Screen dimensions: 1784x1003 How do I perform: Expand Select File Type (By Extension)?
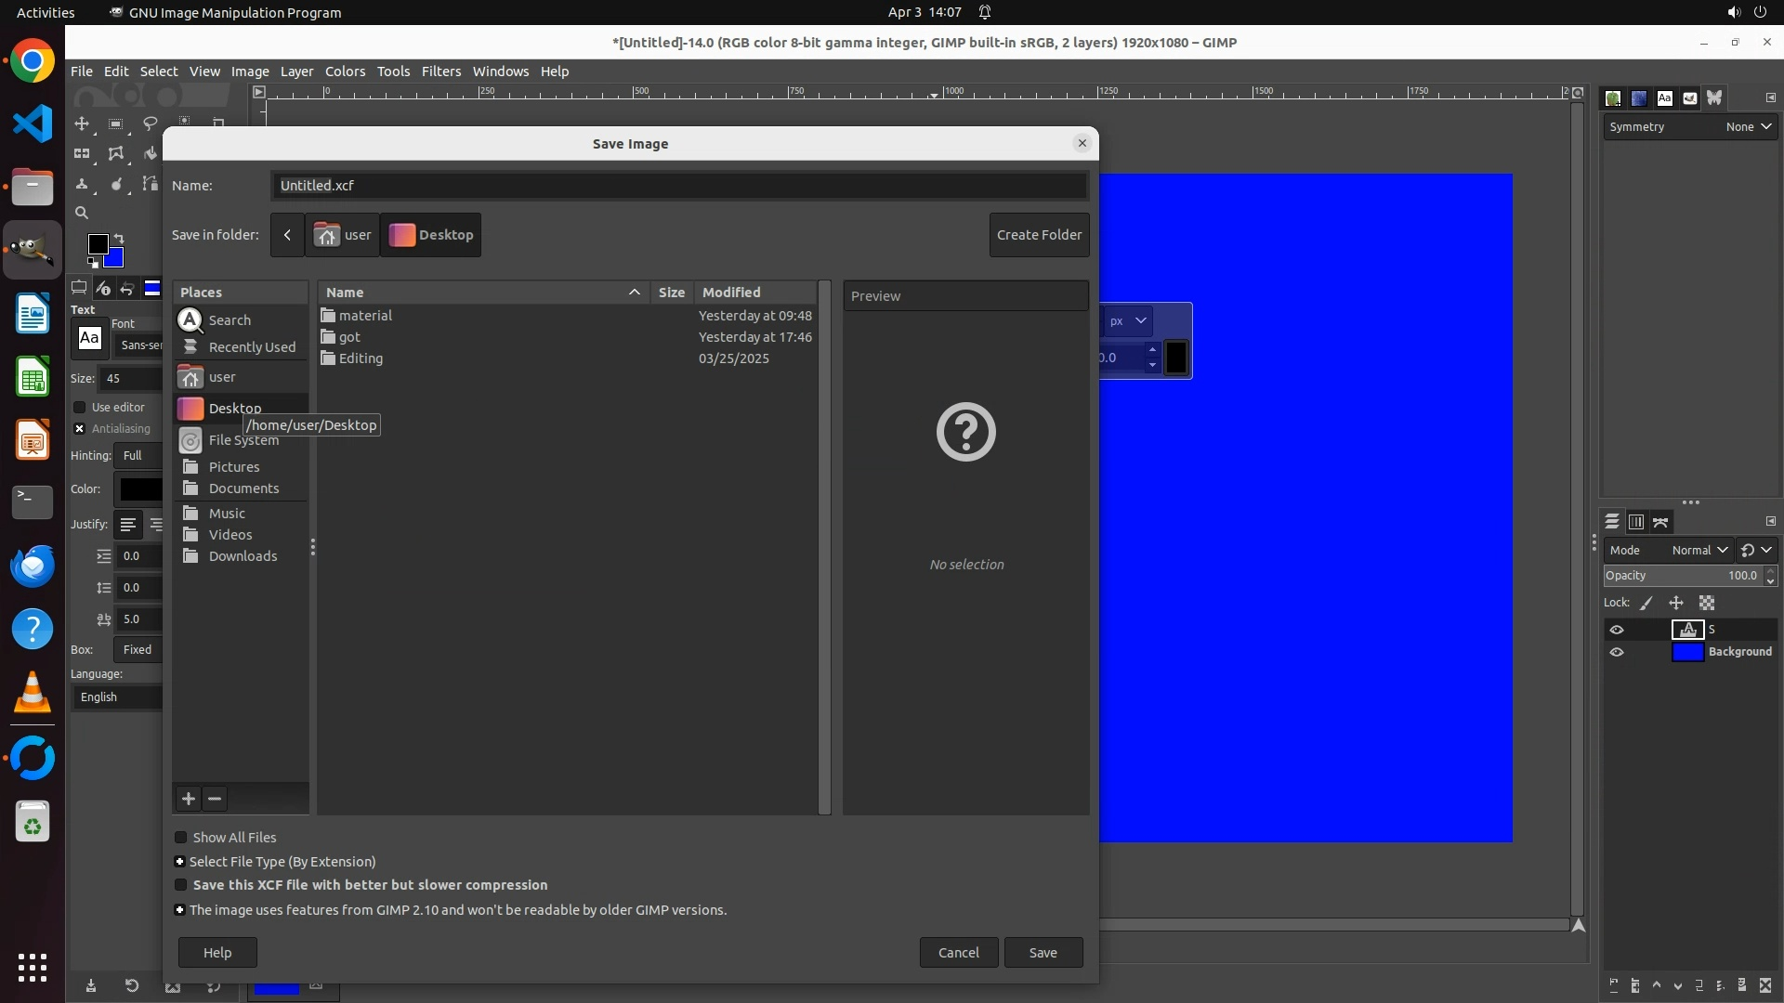[x=180, y=862]
